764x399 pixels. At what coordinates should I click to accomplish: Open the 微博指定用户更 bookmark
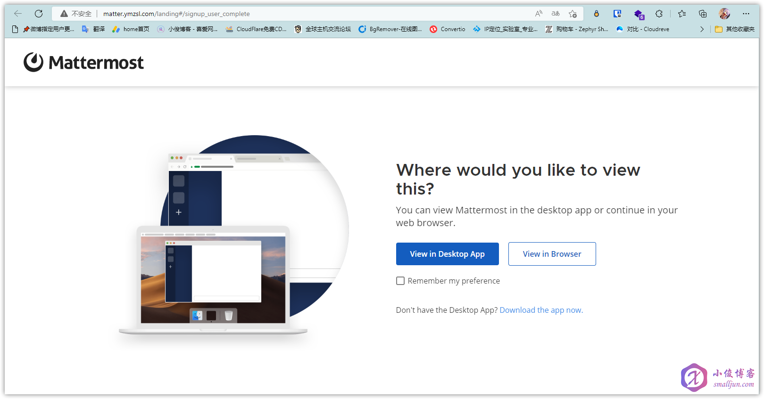(49, 29)
